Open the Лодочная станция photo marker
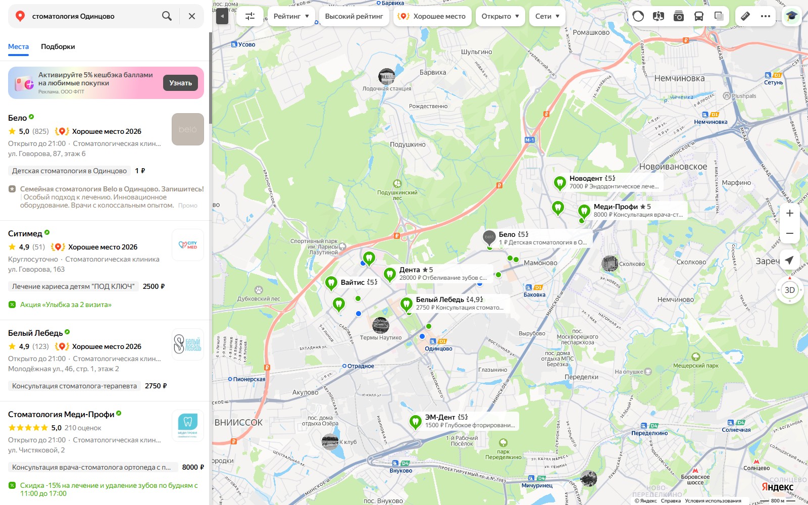Image resolution: width=808 pixels, height=505 pixels. (x=387, y=77)
